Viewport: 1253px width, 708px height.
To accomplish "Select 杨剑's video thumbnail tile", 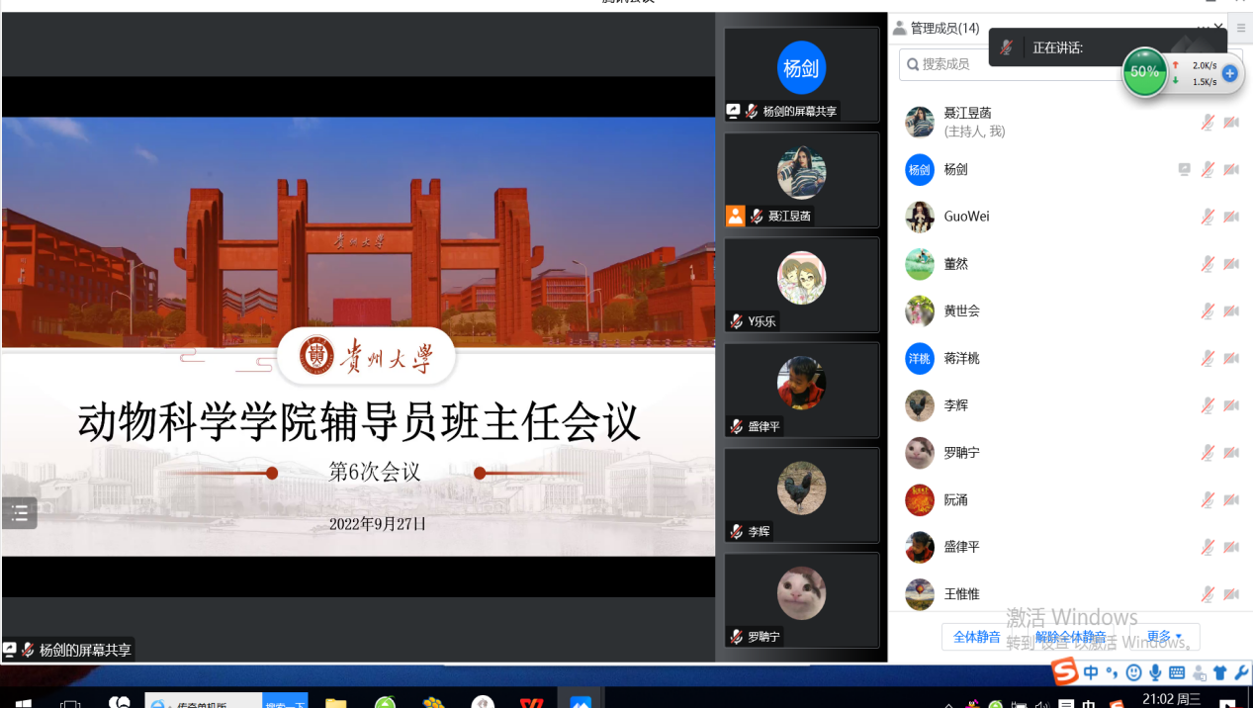I will [x=801, y=74].
